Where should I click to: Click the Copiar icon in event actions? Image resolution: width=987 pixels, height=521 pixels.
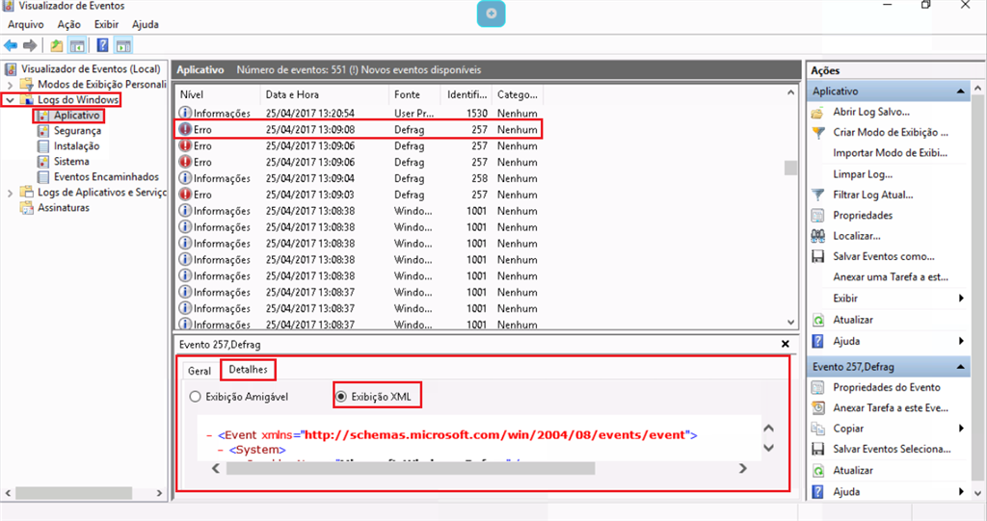817,429
